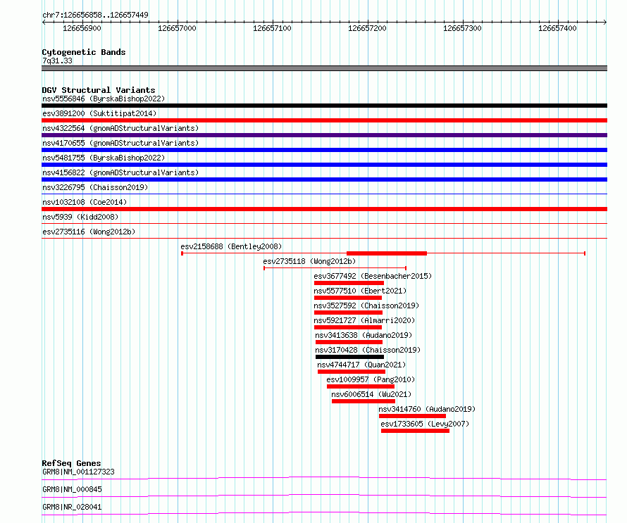This screenshot has height=523, width=627.
Task: Click nsv5577510 (Ebert2021) variant label
Action: click(360, 291)
